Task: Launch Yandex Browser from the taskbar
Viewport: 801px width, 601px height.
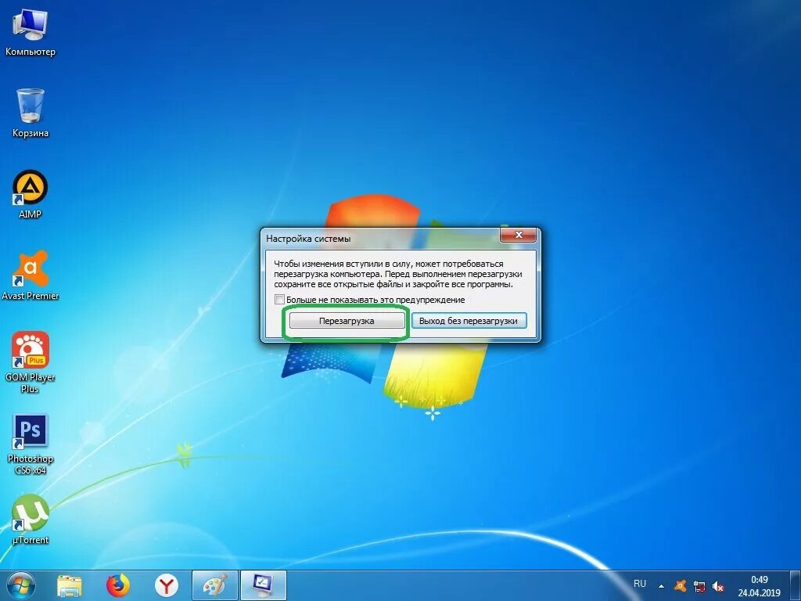Action: coord(166,585)
